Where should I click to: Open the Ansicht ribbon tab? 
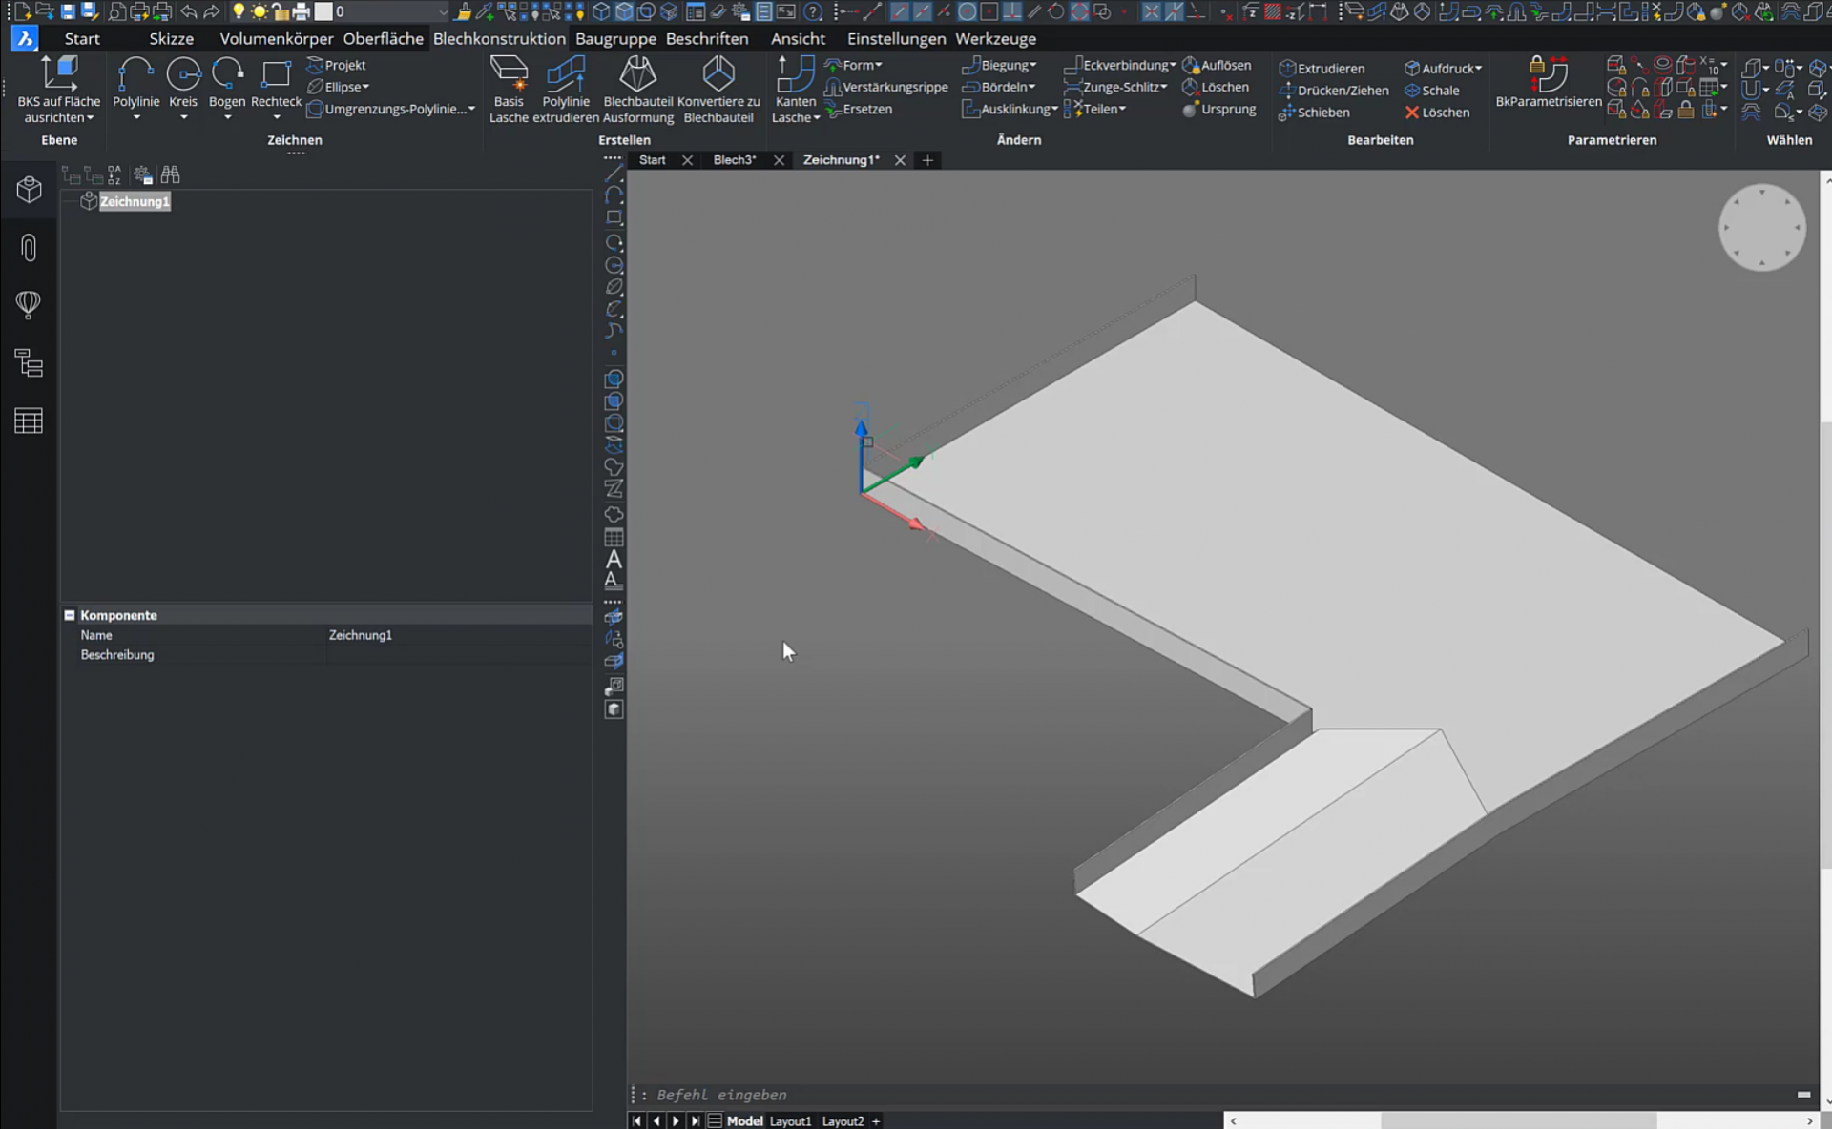click(x=798, y=39)
